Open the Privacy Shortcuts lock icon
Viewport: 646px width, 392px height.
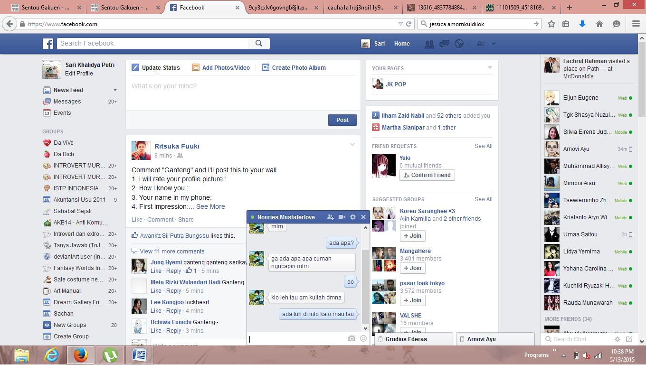point(481,44)
